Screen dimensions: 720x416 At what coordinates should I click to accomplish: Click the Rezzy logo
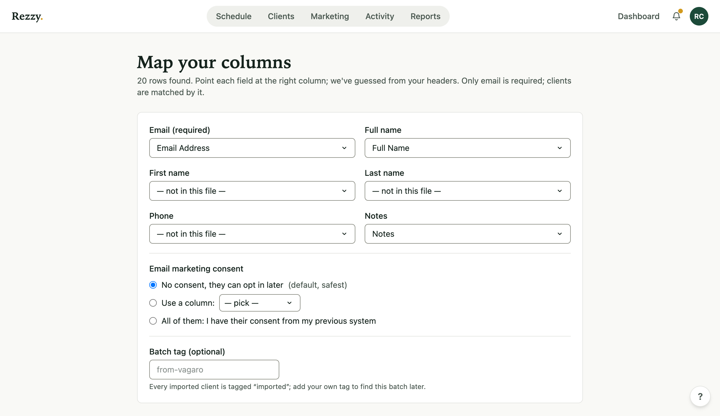pos(27,17)
